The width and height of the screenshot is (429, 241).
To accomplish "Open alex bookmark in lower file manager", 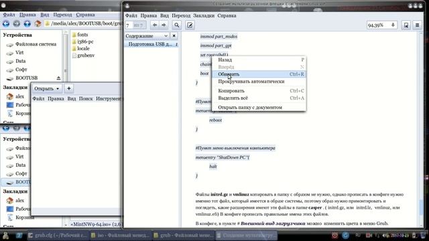I will pos(15,201).
